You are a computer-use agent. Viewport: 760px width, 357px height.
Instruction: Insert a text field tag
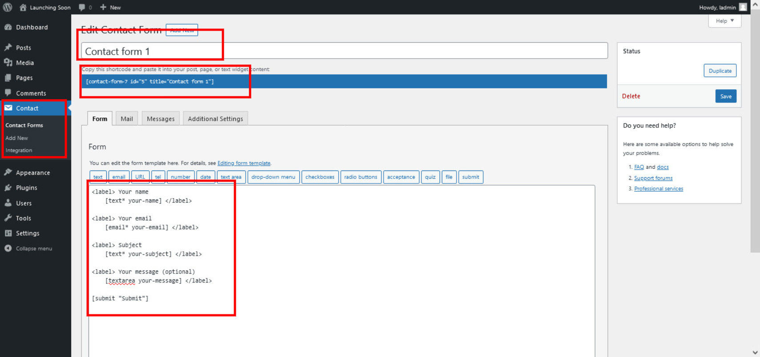point(98,177)
